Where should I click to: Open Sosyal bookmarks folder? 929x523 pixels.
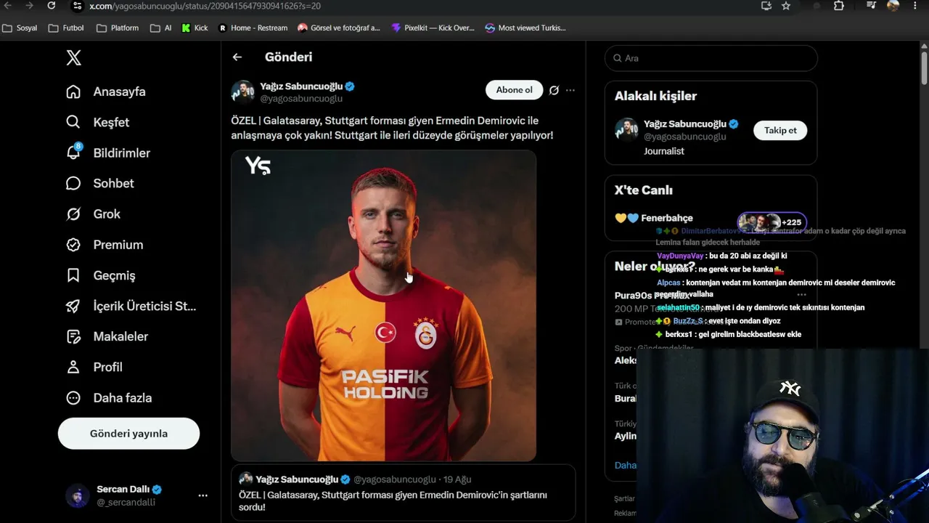pos(20,28)
